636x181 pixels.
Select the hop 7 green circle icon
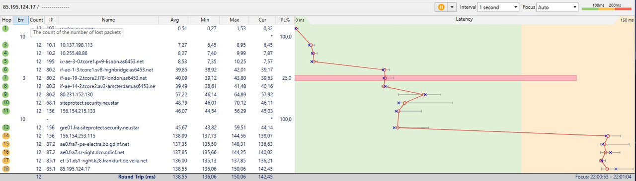pyautogui.click(x=6, y=78)
